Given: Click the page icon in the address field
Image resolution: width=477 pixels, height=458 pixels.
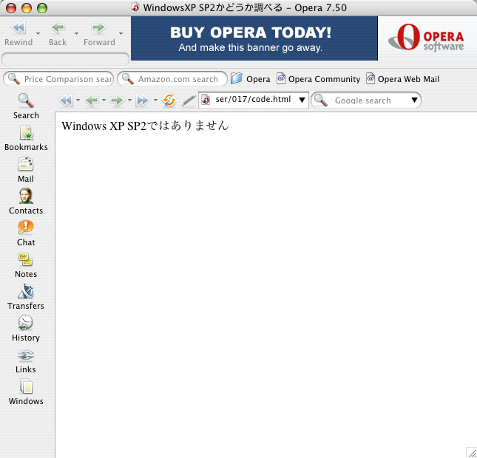Looking at the screenshot, I should pyautogui.click(x=206, y=100).
